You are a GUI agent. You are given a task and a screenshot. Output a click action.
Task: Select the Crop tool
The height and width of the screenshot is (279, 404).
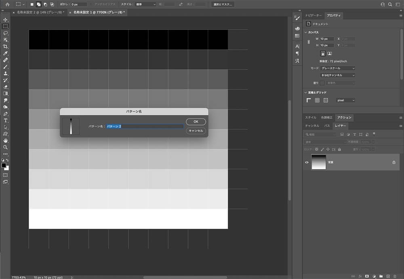pyautogui.click(x=5, y=46)
